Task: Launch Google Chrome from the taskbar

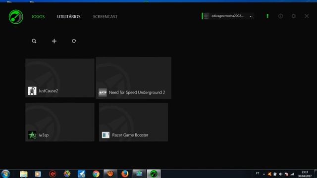Action: pos(96,174)
